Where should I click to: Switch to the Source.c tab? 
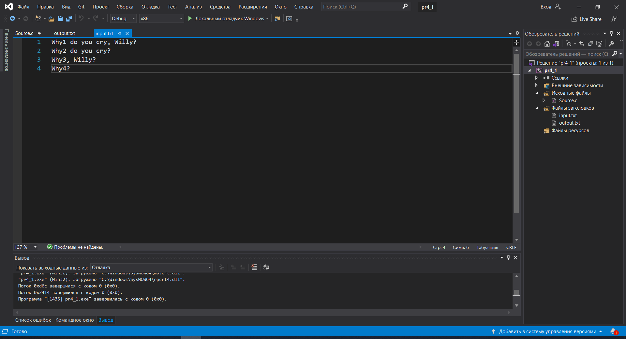click(24, 33)
